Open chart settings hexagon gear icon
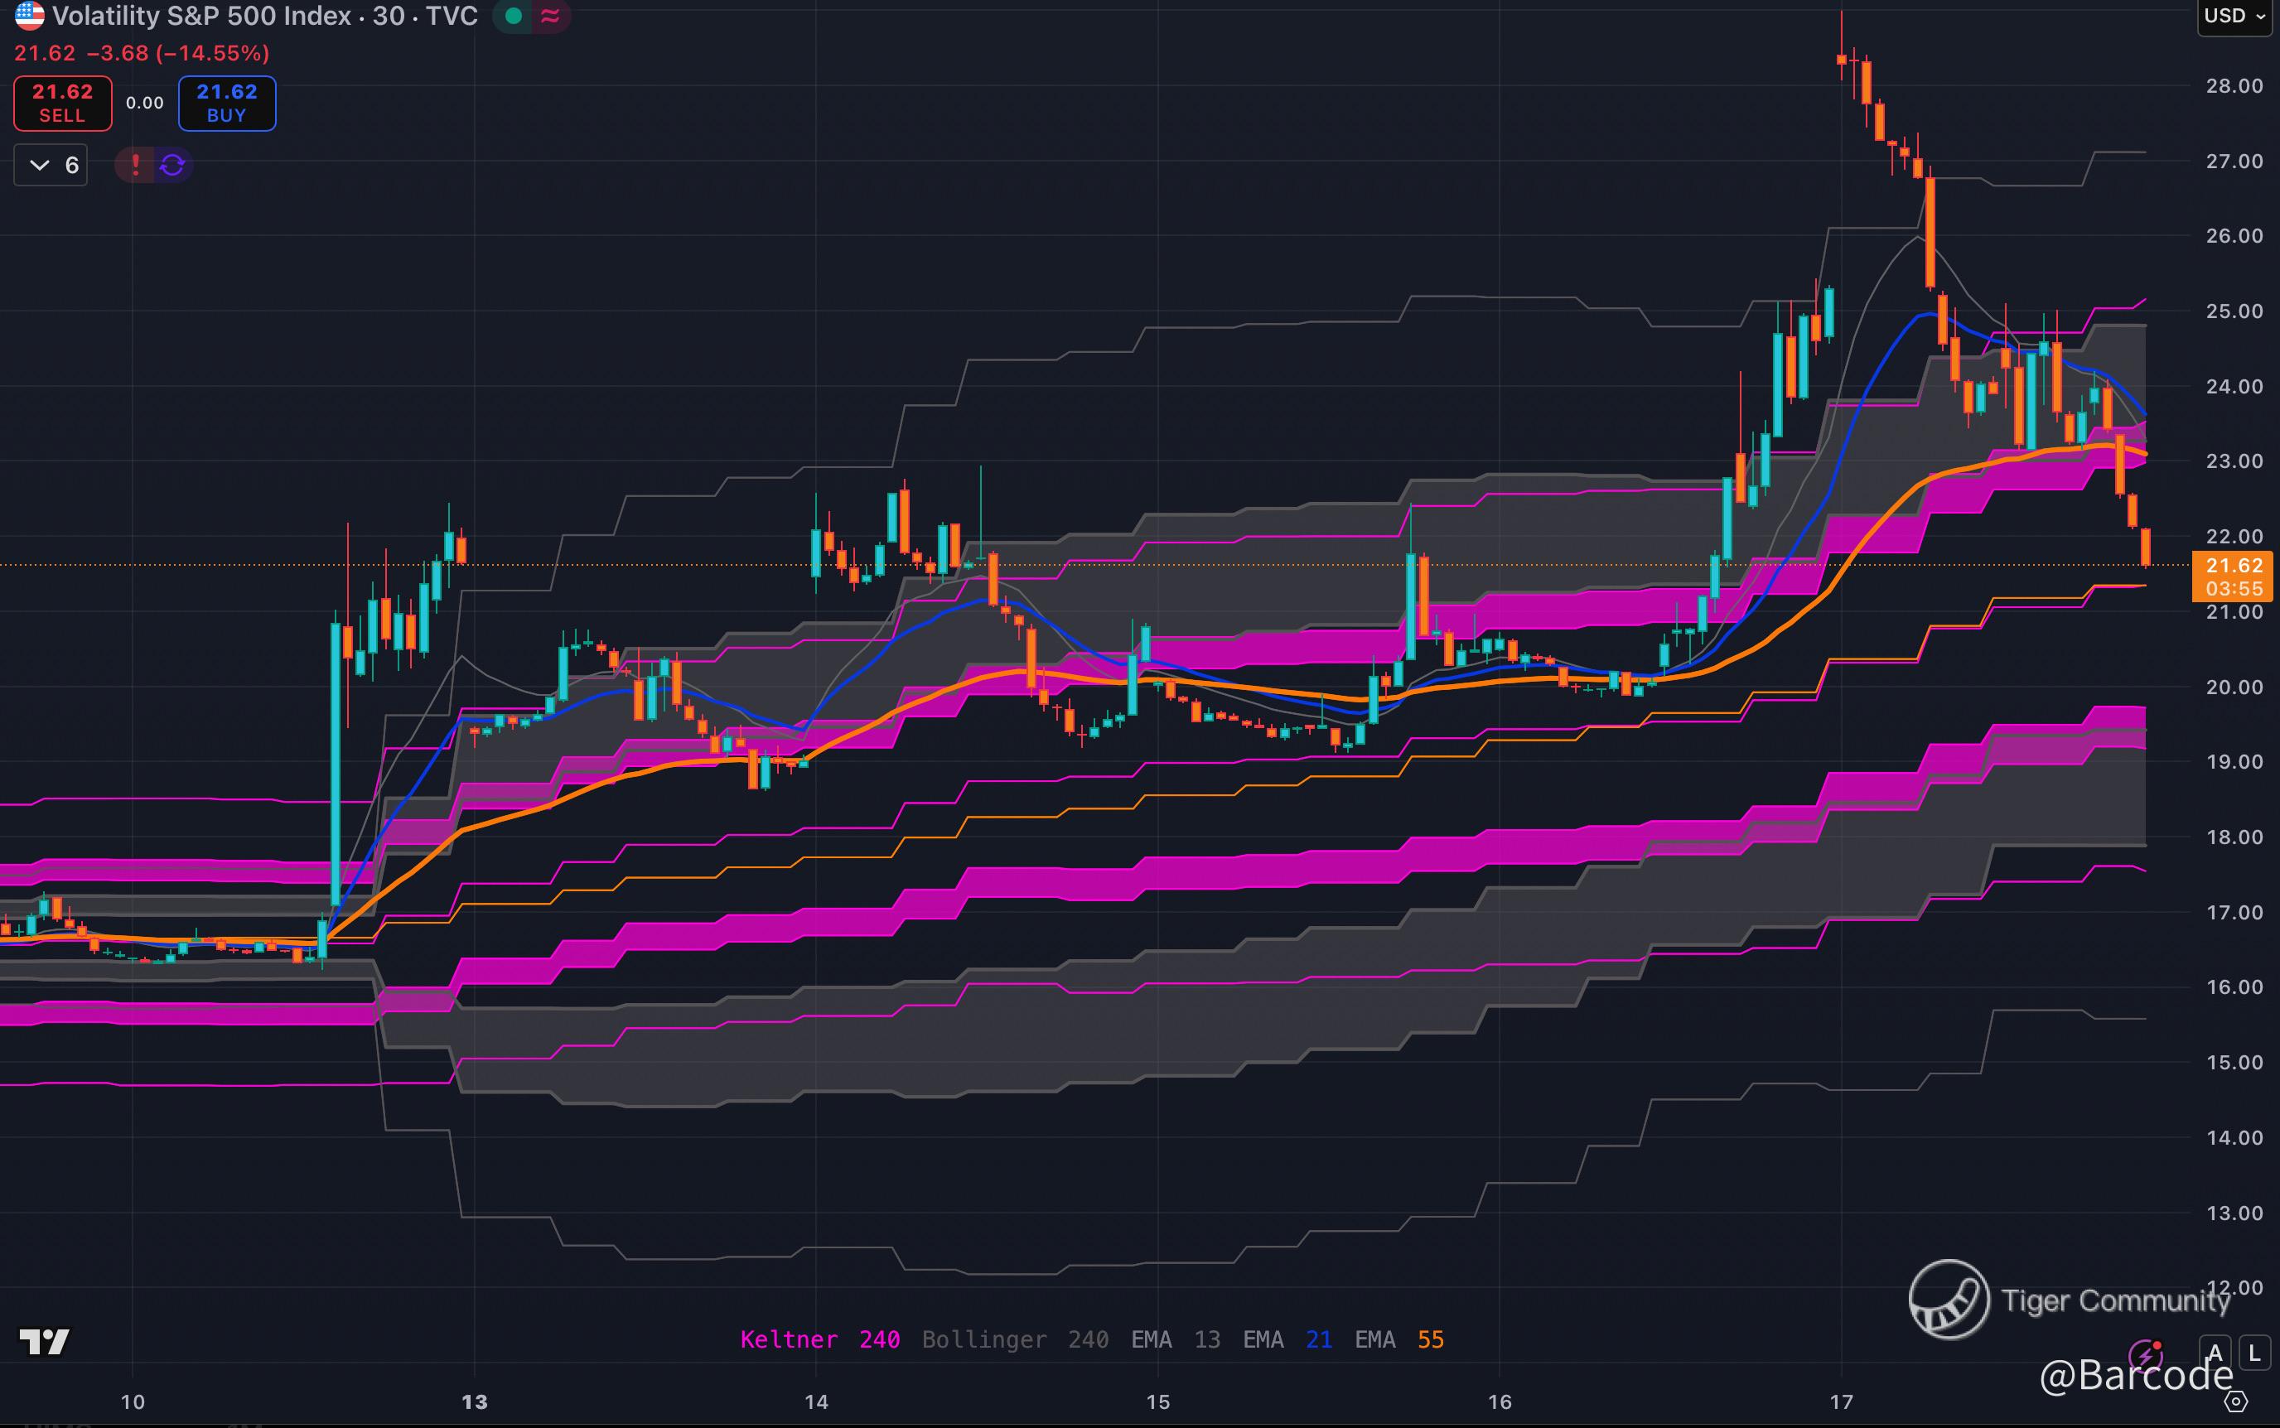The height and width of the screenshot is (1428, 2280). [x=2235, y=1401]
